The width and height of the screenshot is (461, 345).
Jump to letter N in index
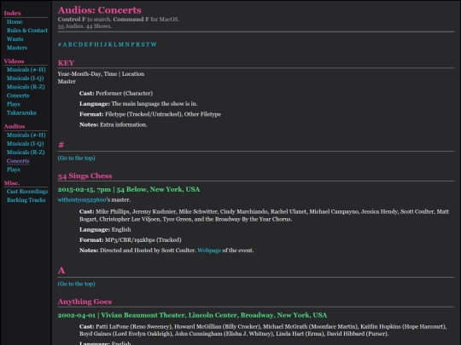[x=127, y=44]
